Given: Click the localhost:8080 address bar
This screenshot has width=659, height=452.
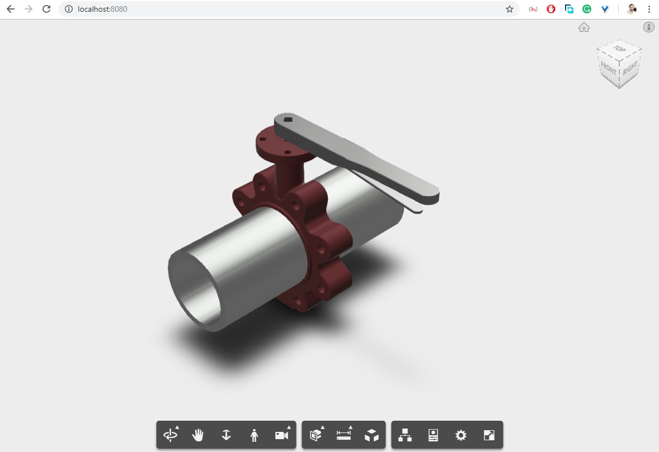Looking at the screenshot, I should pyautogui.click(x=280, y=9).
